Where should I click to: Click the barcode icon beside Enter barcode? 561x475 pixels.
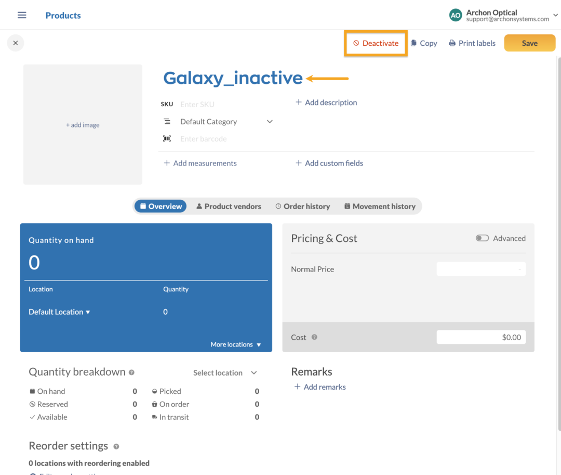click(x=167, y=138)
